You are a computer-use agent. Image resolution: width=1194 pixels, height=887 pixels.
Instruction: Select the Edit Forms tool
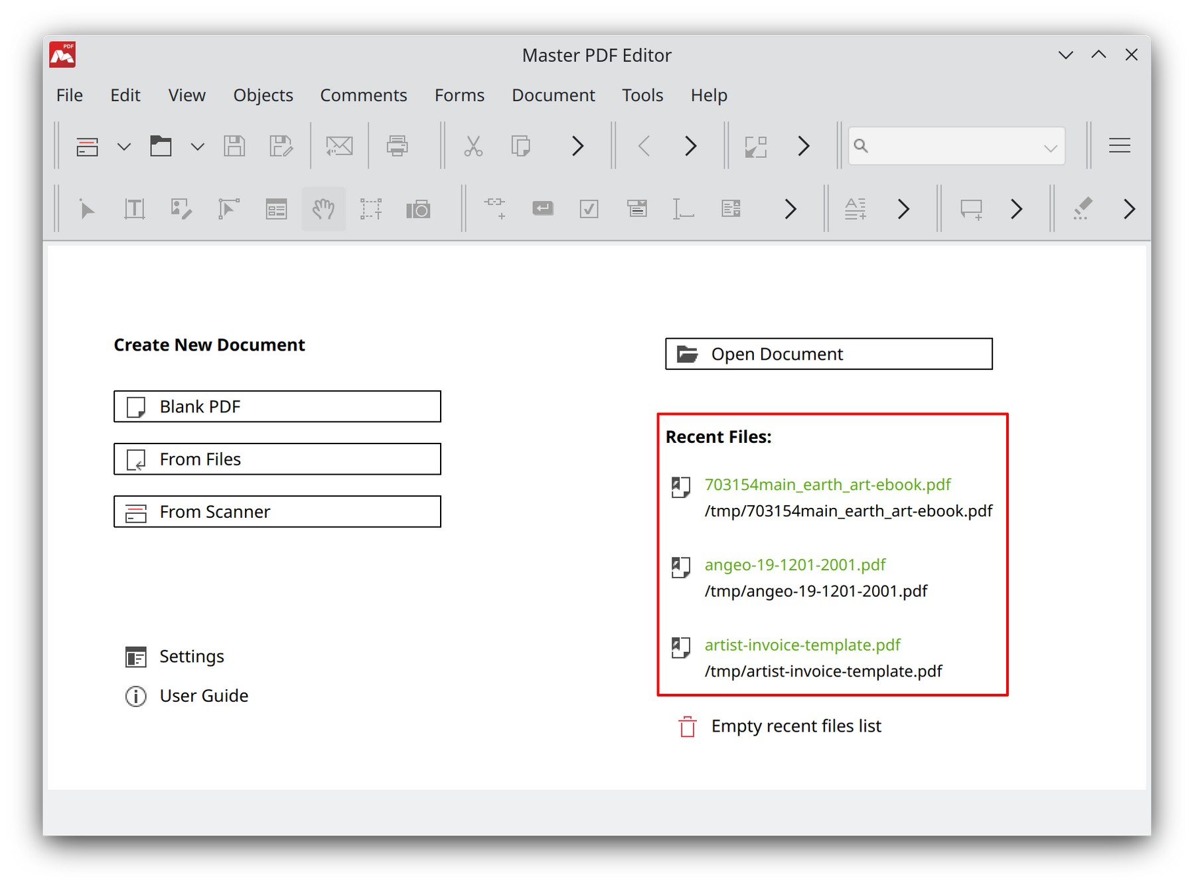tap(276, 210)
